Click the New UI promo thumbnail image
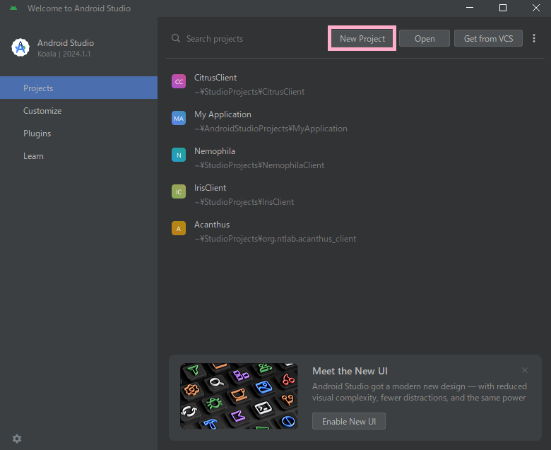Viewport: 551px width, 450px height. point(239,396)
